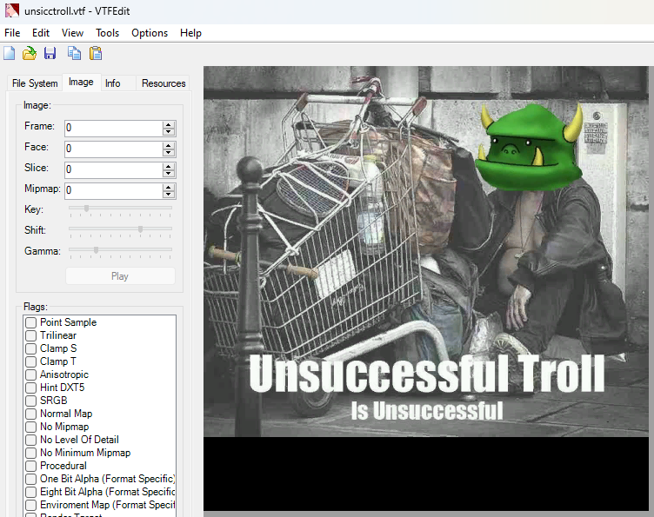Check the No Mipmap flag
Viewport: 654px width, 517px height.
(x=30, y=427)
